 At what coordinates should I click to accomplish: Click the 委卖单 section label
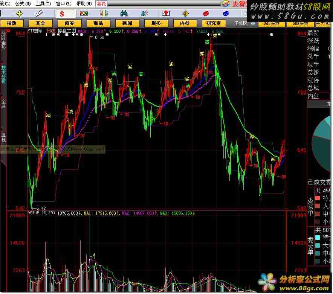click(311, 246)
